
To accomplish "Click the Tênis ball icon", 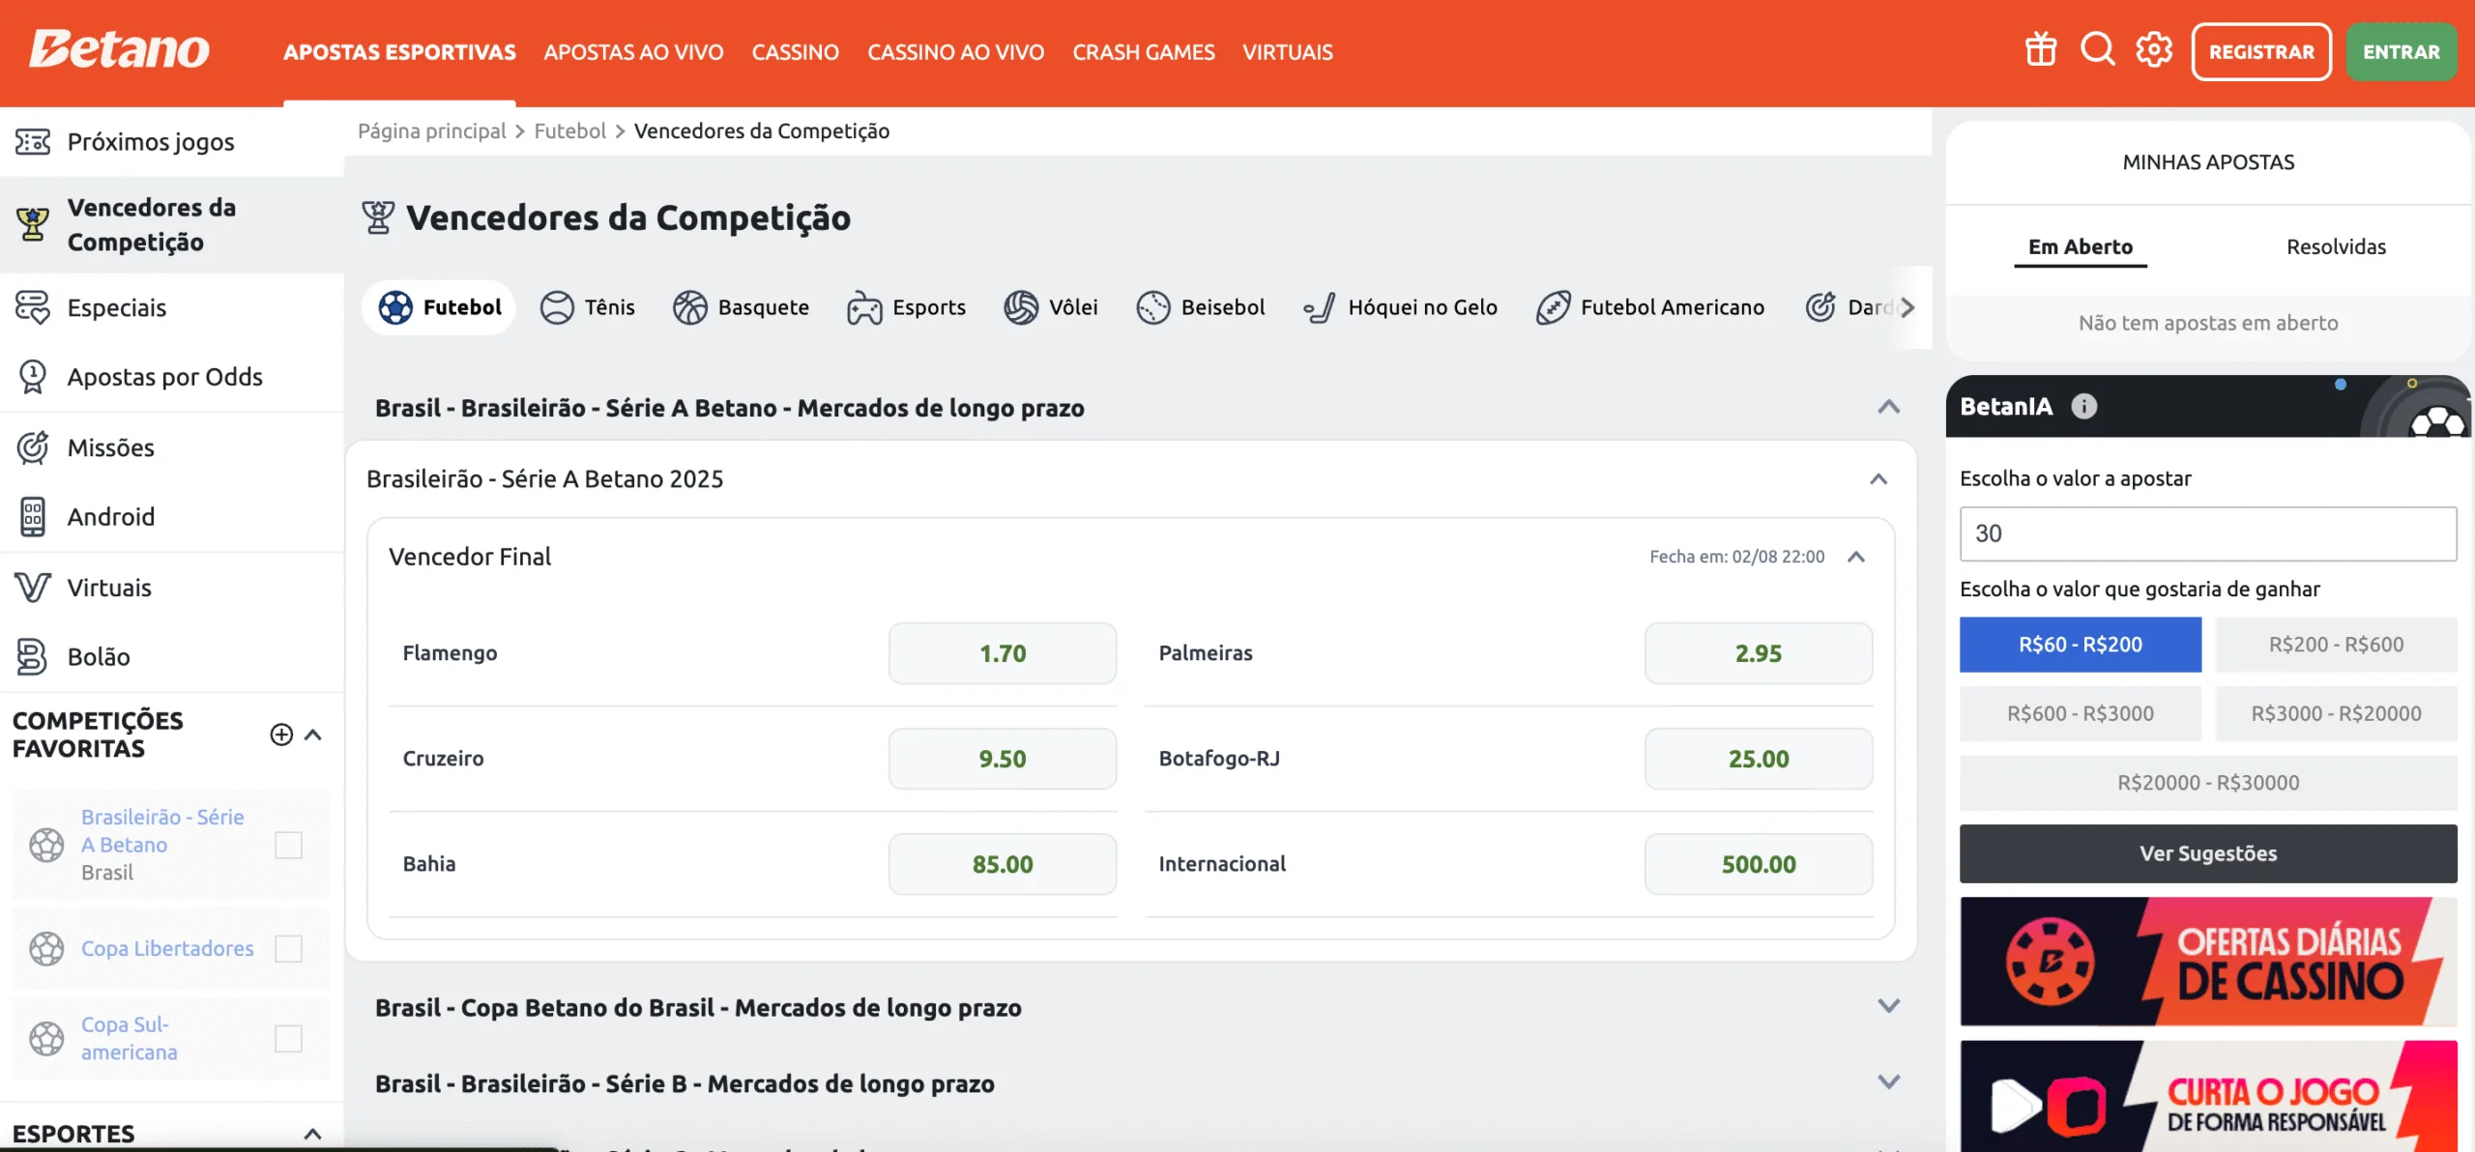I will point(557,307).
